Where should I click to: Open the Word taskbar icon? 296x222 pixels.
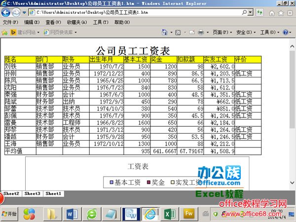pos(72,214)
